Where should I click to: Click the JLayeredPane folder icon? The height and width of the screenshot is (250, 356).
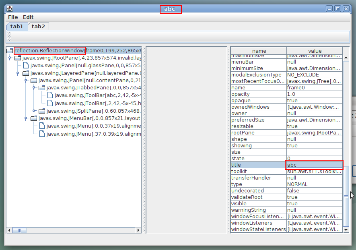26,73
